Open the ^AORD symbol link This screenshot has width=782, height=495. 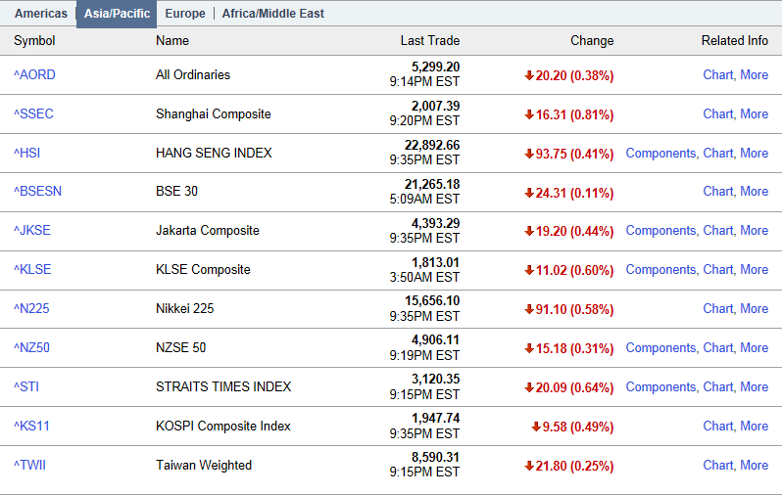34,74
